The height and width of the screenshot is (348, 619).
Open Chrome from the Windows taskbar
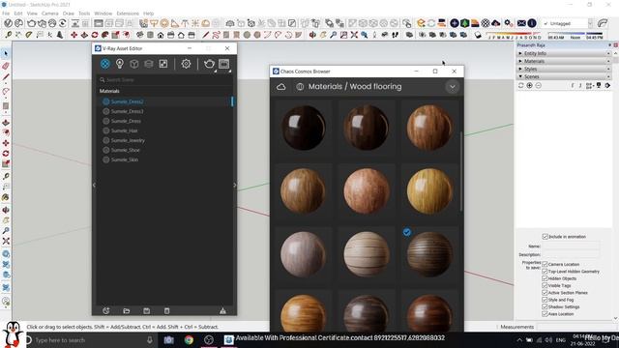pyautogui.click(x=189, y=339)
